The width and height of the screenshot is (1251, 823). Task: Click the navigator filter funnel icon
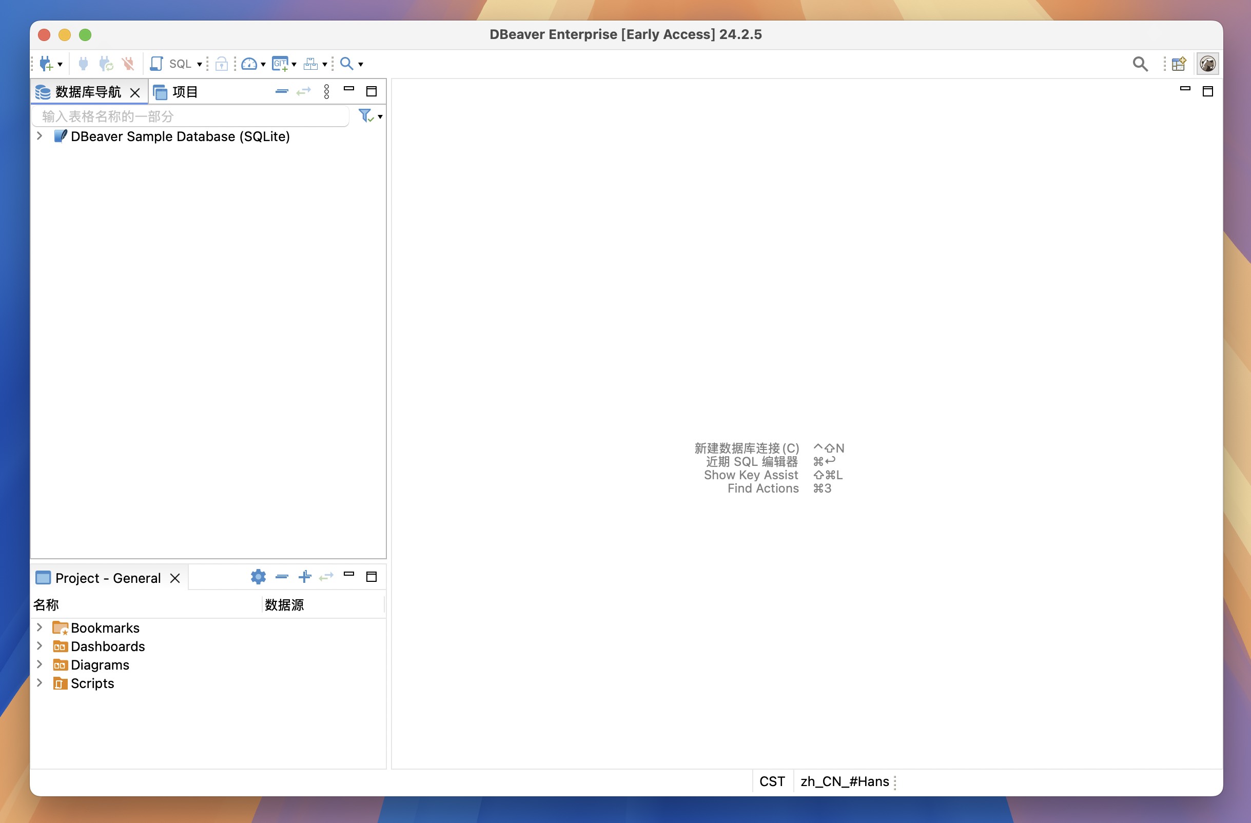(366, 115)
